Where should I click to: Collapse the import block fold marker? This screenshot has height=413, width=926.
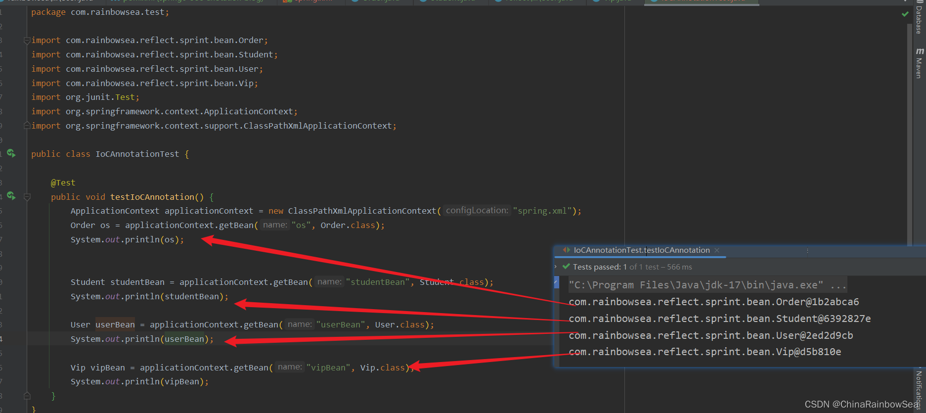coord(27,41)
